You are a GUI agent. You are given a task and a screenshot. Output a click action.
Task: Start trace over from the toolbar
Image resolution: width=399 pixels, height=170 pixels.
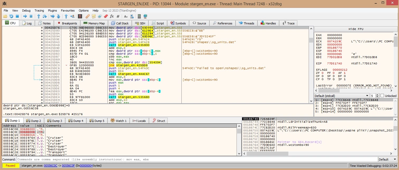58,16
